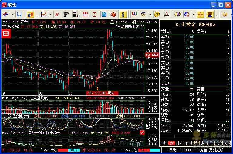The image size is (233, 154).
Task: Select the 特1 tab button
Action: (211, 143)
